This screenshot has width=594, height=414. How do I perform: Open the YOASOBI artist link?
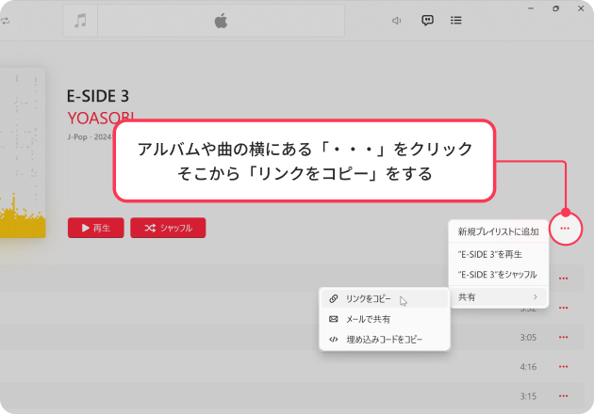point(101,117)
